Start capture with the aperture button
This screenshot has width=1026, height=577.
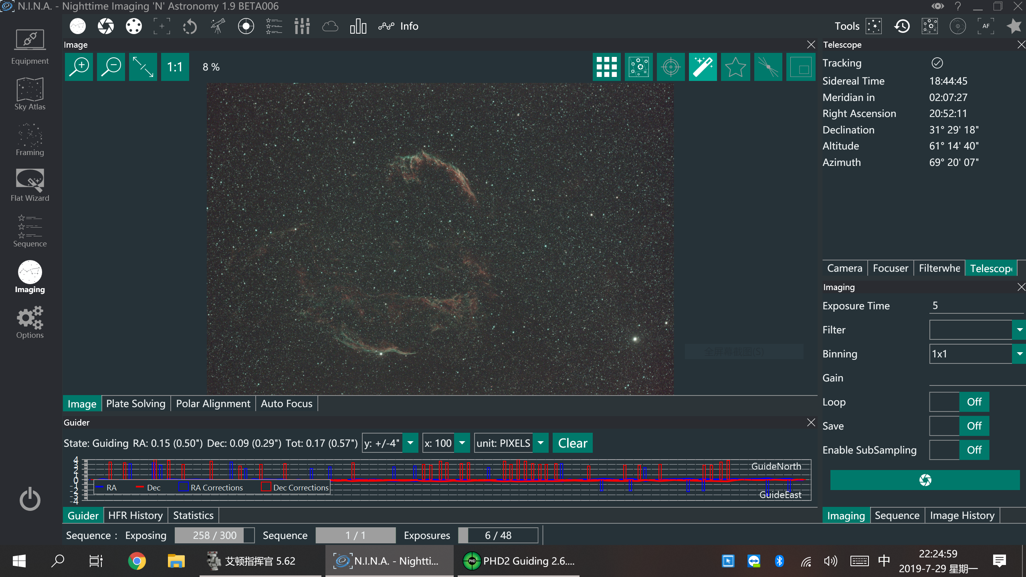pyautogui.click(x=925, y=480)
